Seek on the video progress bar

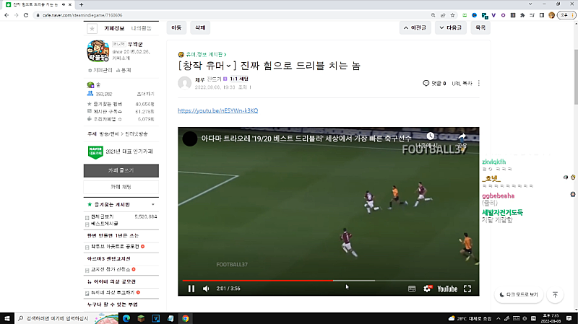(329, 281)
